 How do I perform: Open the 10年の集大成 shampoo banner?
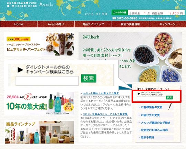(x=39, y=103)
